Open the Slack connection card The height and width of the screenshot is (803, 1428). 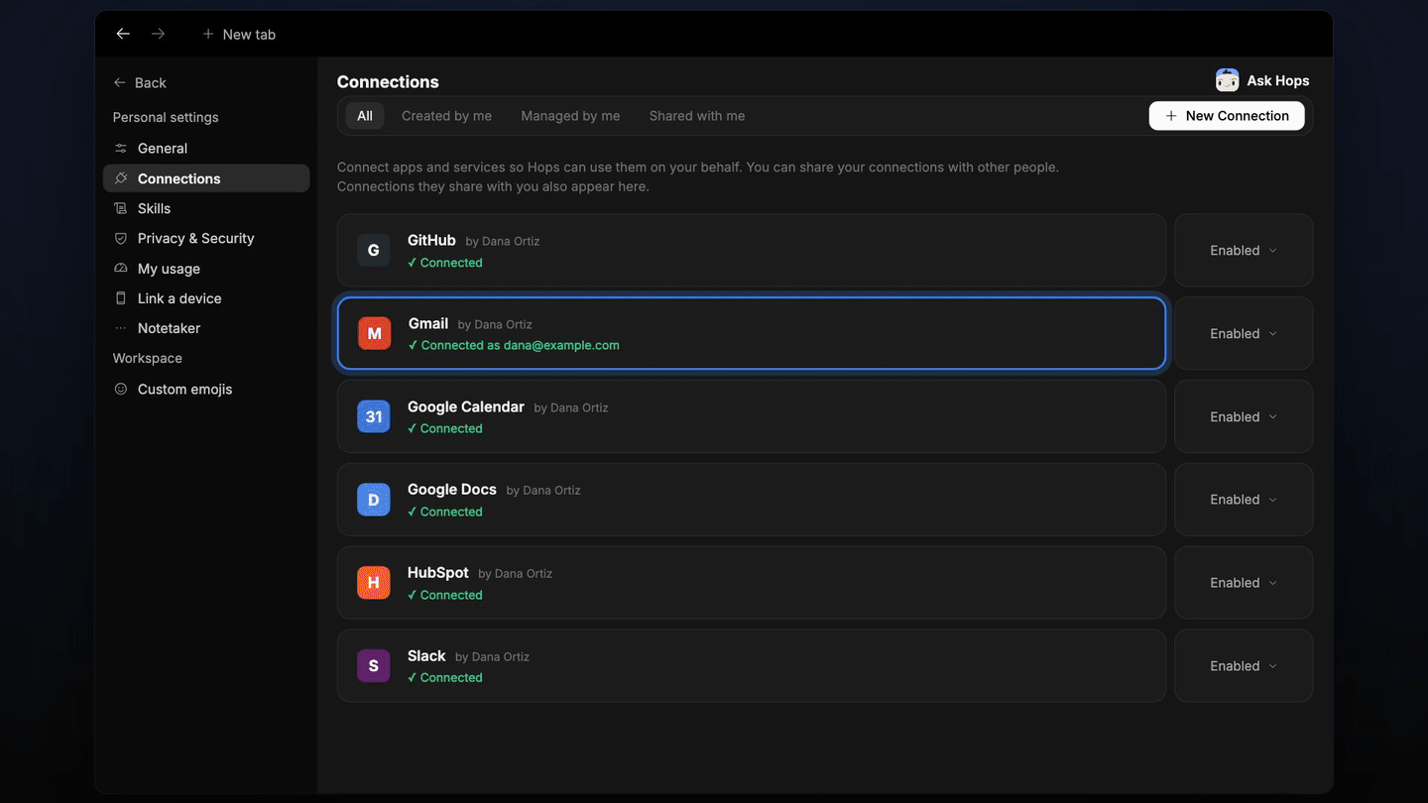coord(751,666)
